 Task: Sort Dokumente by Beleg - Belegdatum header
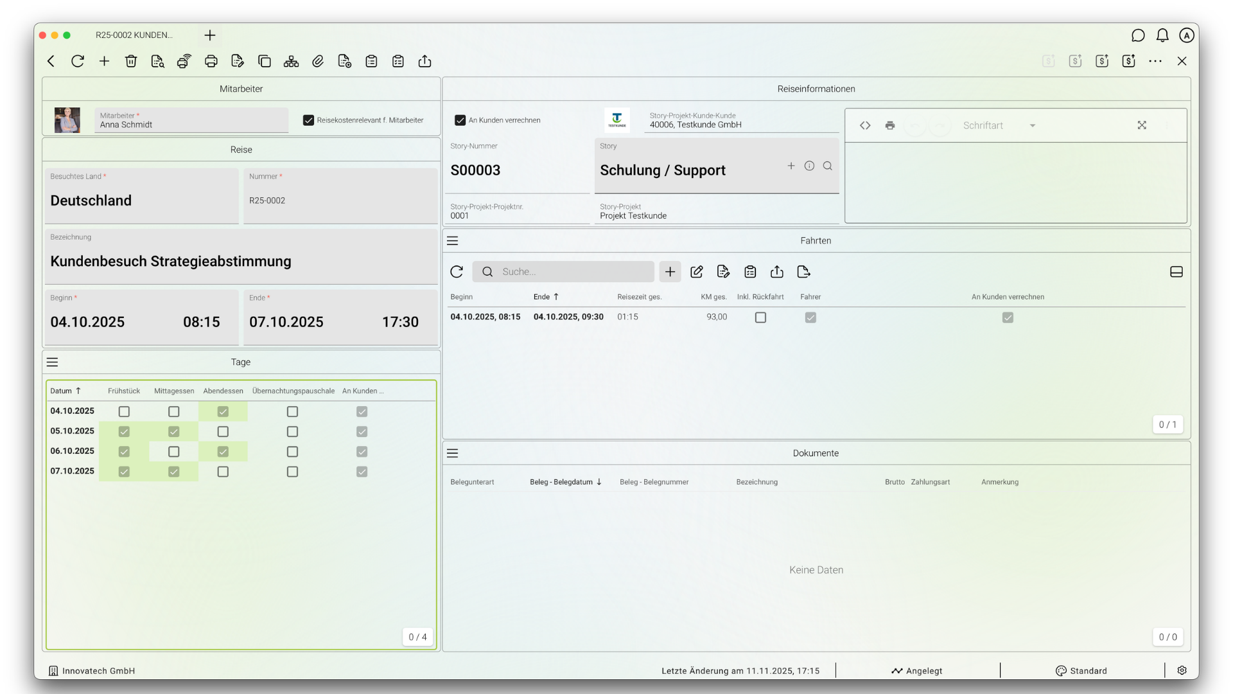pyautogui.click(x=566, y=482)
